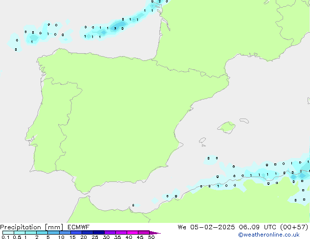Click the legend tick label '30'
The width and height of the screenshot is (310, 239).
point(106,237)
